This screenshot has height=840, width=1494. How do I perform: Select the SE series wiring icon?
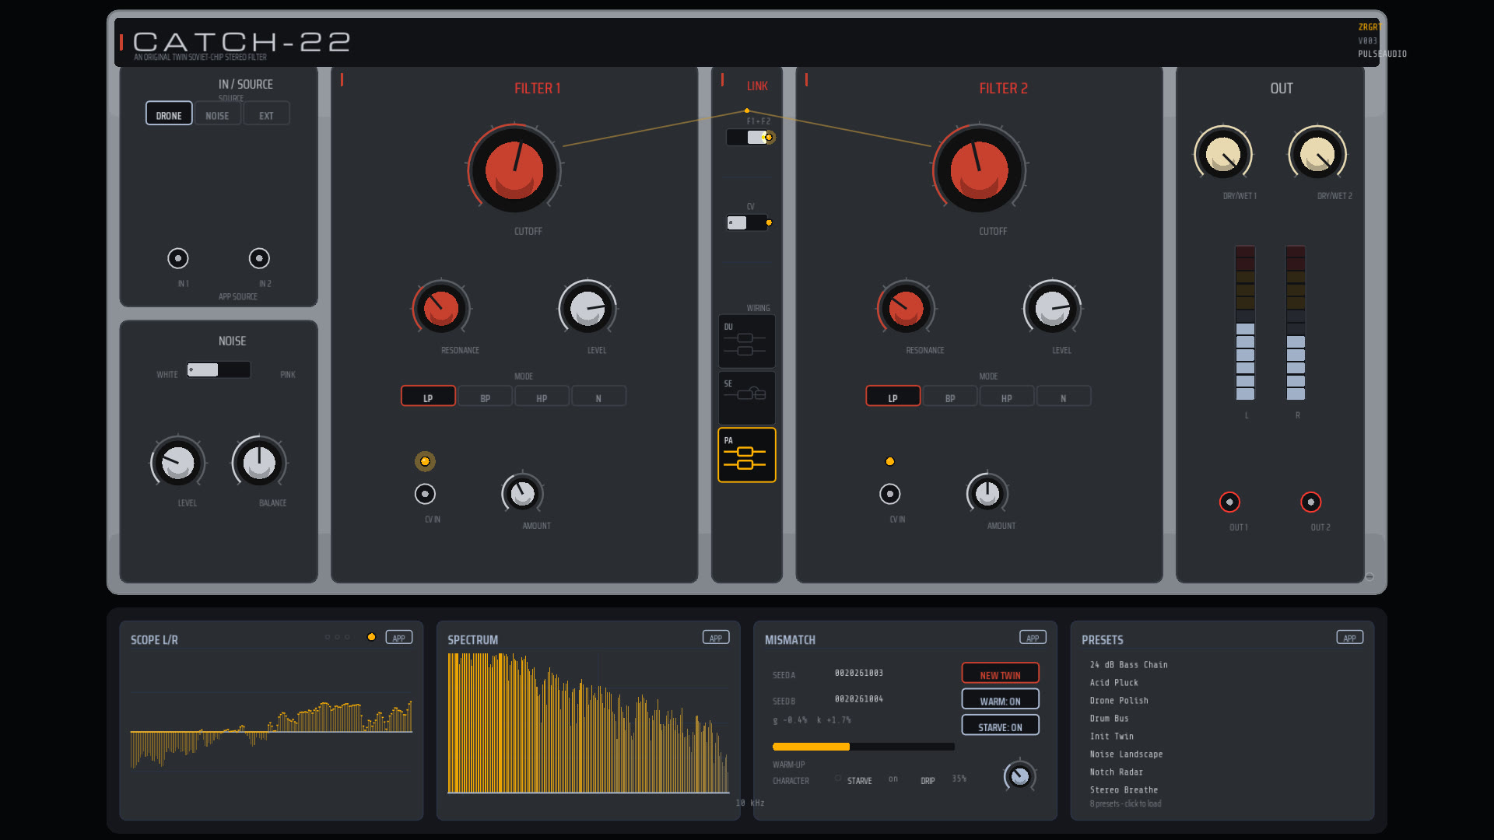point(746,397)
